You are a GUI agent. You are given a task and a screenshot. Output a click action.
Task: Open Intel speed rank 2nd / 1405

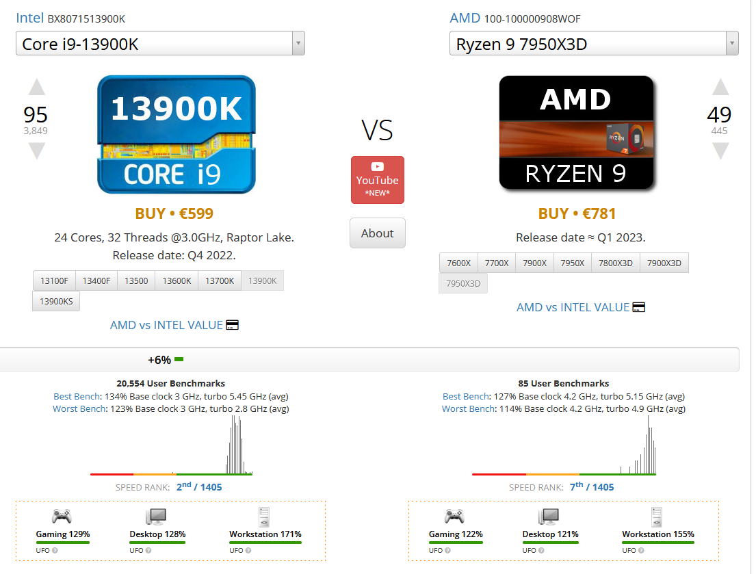(199, 486)
